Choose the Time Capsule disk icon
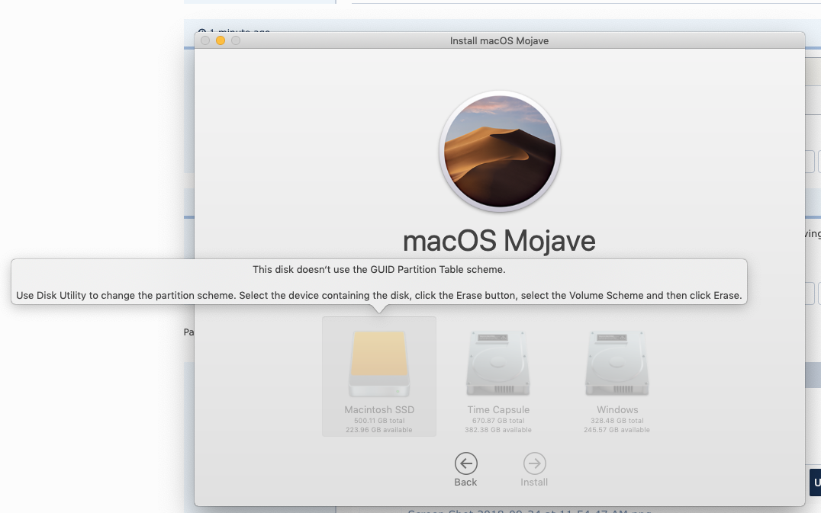Image resolution: width=821 pixels, height=513 pixels. click(x=498, y=364)
